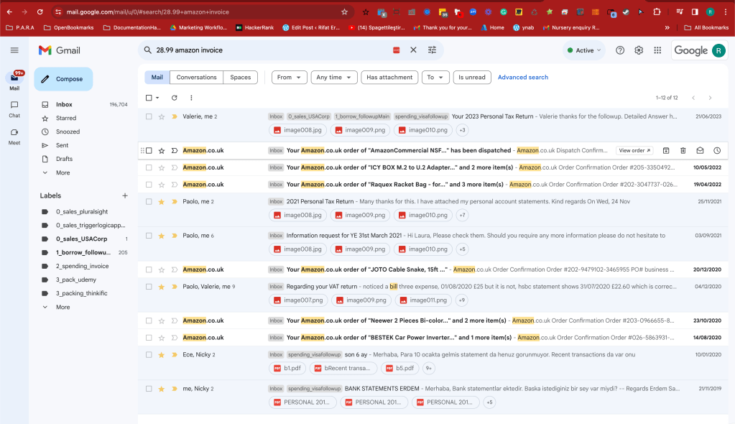Open the Any time filter dropdown
735x424 pixels.
[x=334, y=78]
